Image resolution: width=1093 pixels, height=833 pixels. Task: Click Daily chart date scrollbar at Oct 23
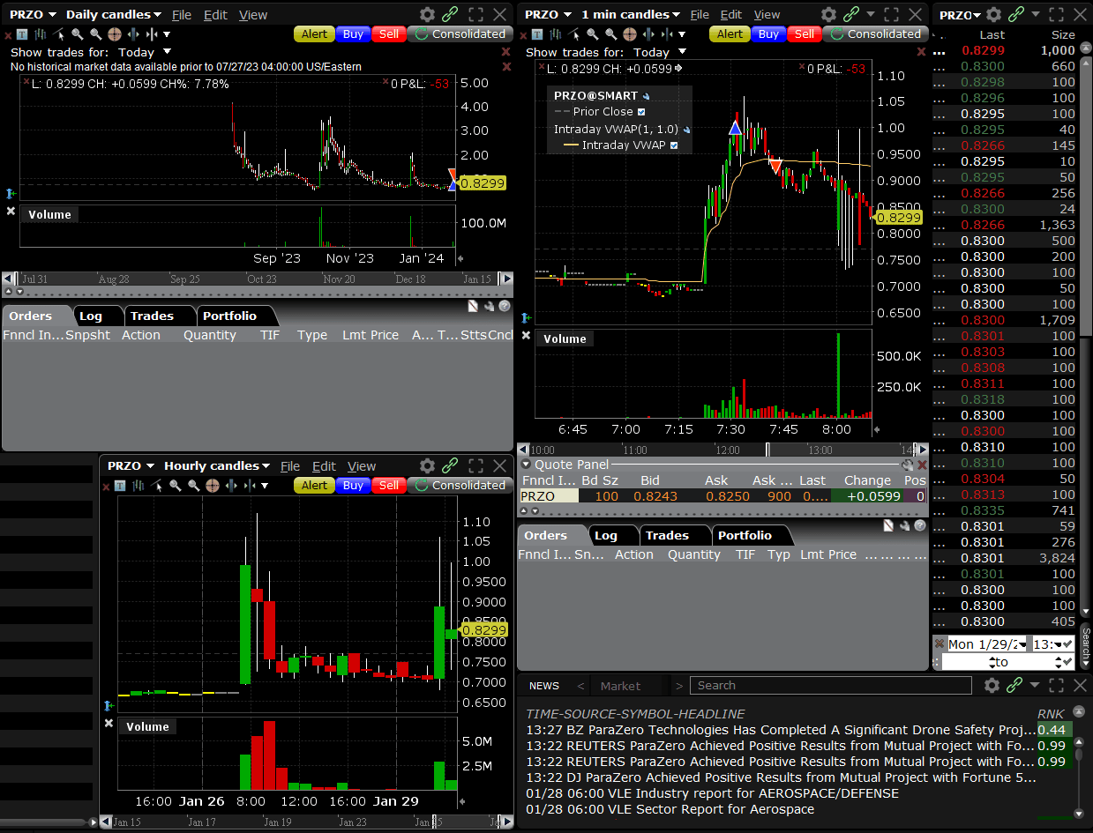(x=261, y=279)
